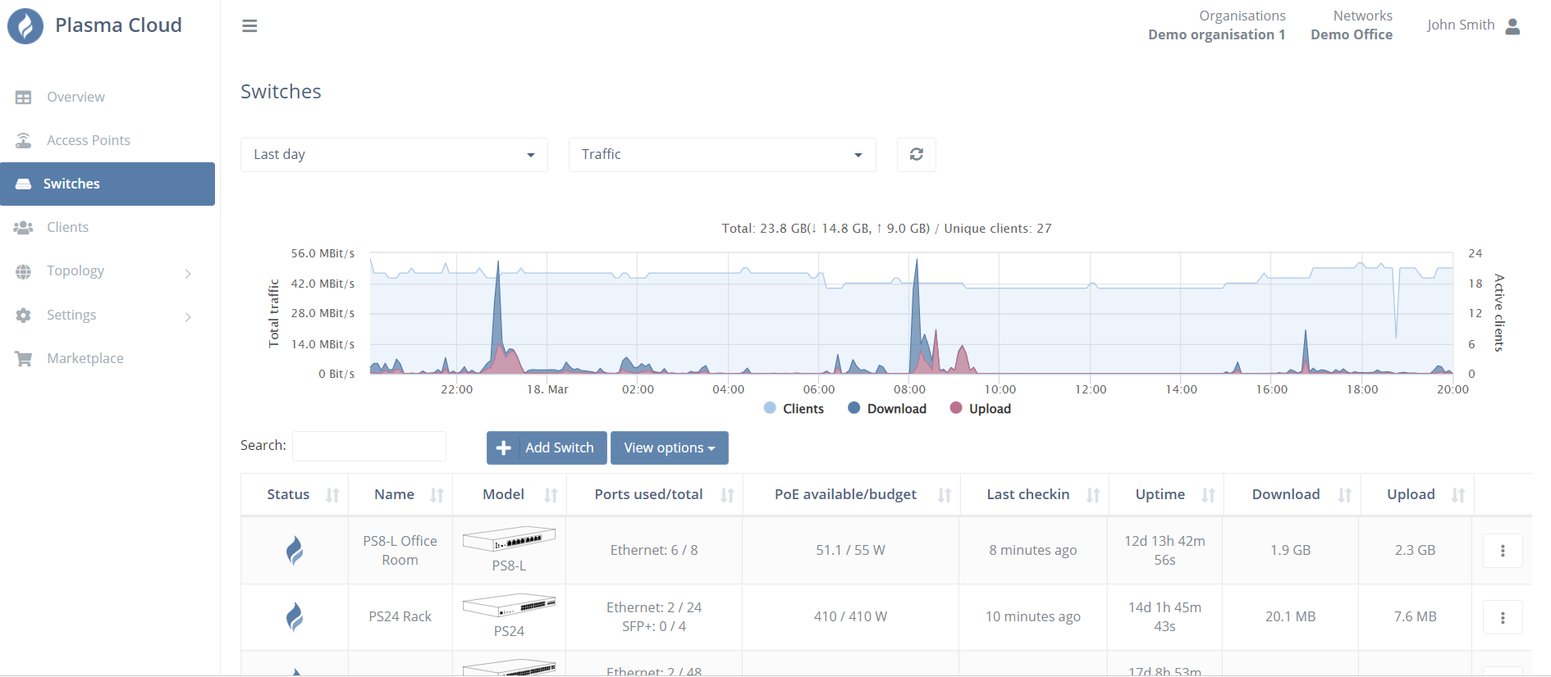Click '1.9 GB' download cell
1551x677 pixels.
pos(1291,551)
